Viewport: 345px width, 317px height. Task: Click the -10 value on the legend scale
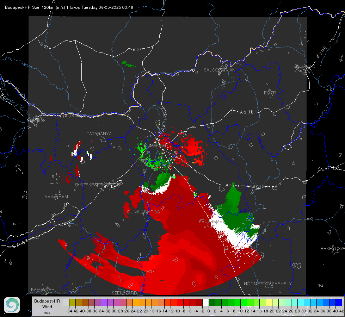pyautogui.click(x=177, y=311)
